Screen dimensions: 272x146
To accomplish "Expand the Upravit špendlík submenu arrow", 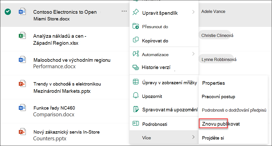I will 193,12.
